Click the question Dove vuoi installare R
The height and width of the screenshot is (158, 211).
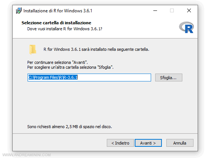tap(65, 29)
